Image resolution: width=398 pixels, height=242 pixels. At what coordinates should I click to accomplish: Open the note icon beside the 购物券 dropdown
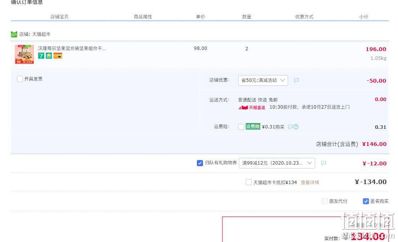[x=323, y=163]
